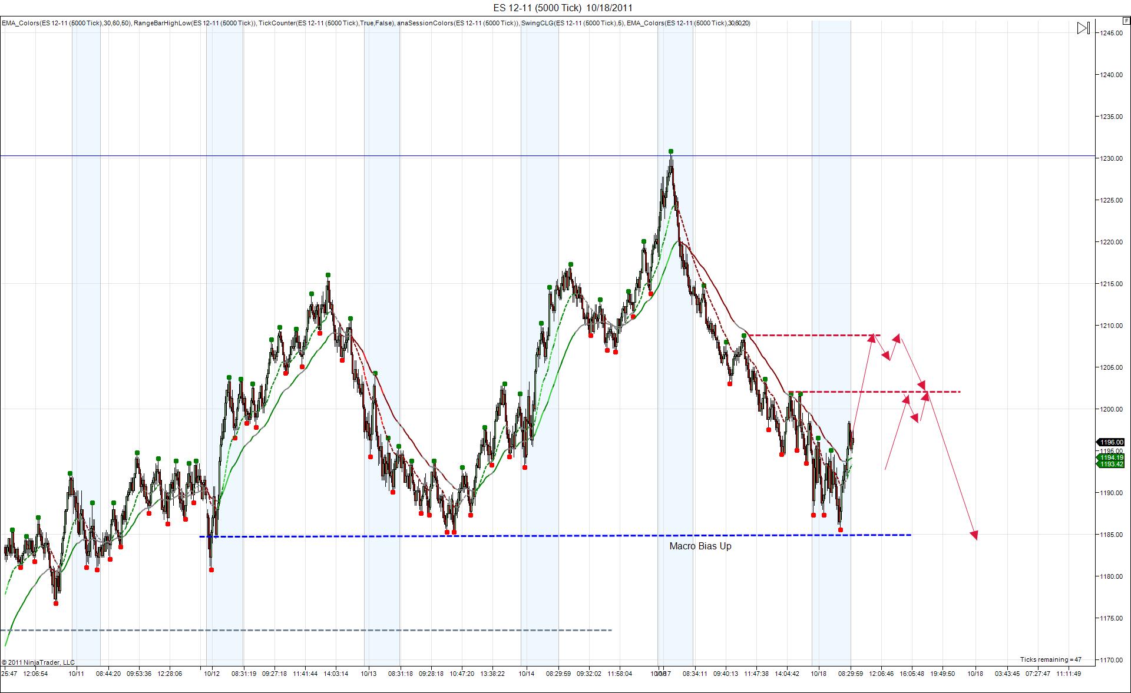Click the 08:34:11 time axis label
The height and width of the screenshot is (693, 1131).
[695, 674]
